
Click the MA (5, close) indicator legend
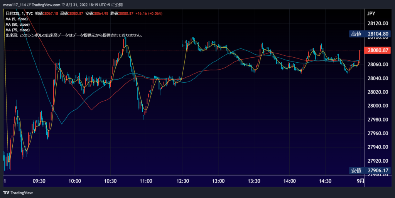click(17, 19)
